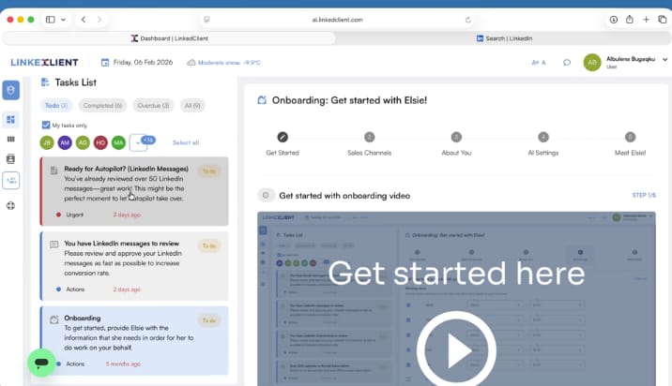Screen dimensions: 672x386
Task: Click the Safari share icon
Action: point(629,20)
